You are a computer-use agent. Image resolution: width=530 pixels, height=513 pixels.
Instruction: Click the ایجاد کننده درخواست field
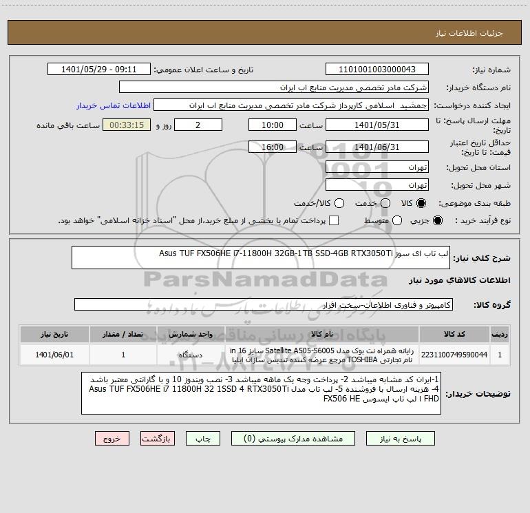(291, 105)
